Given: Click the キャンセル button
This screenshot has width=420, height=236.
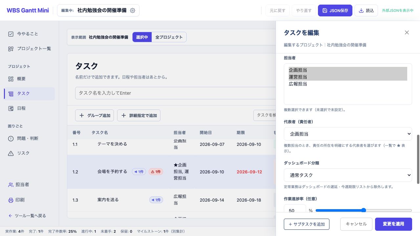Looking at the screenshot, I should pyautogui.click(x=356, y=224).
